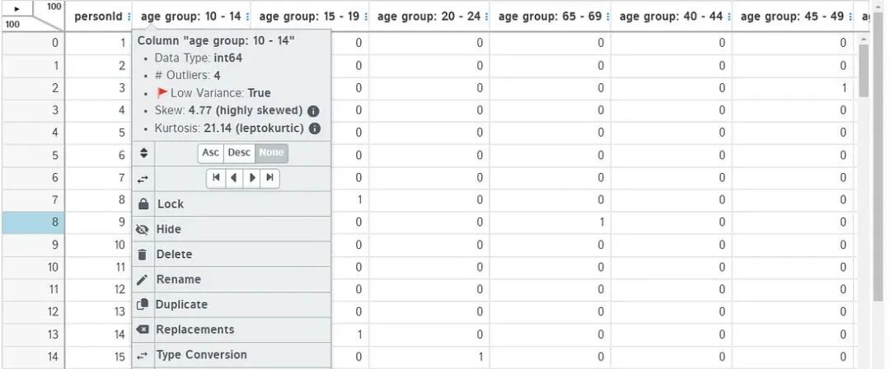890x369 pixels.
Task: Select Asc sort order
Action: point(211,152)
